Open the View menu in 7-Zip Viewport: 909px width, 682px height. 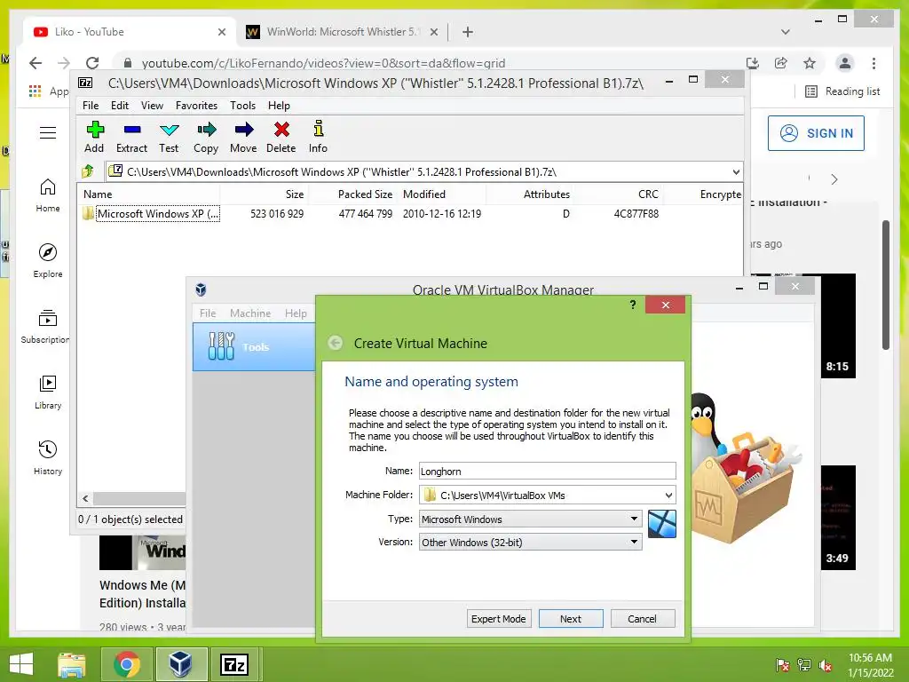pos(152,106)
